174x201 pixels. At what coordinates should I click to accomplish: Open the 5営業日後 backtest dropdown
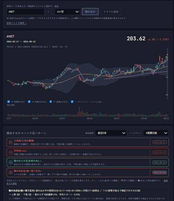tap(156, 133)
